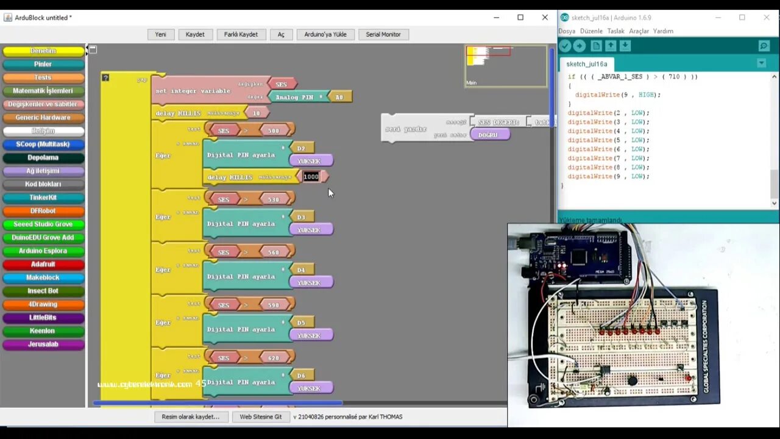
Task: Open the Seeed Studio Grove drawer
Action: pos(43,224)
